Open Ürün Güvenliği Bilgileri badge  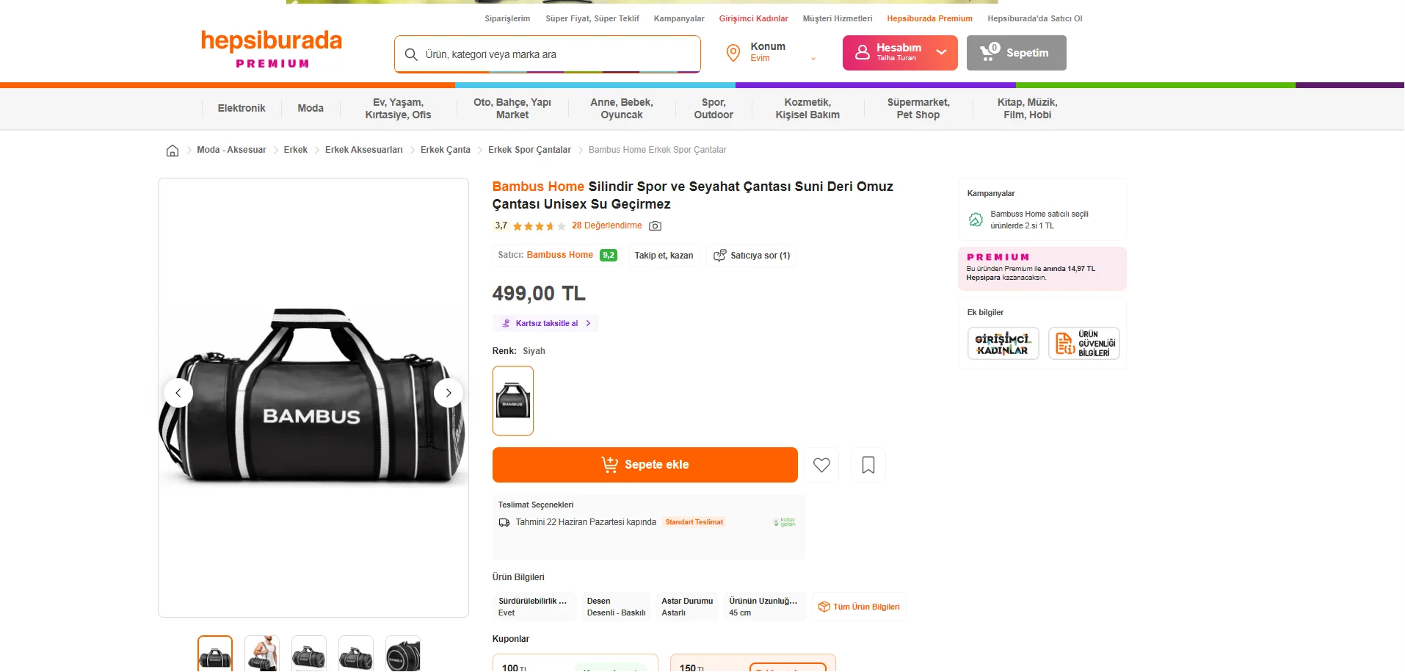click(1084, 344)
